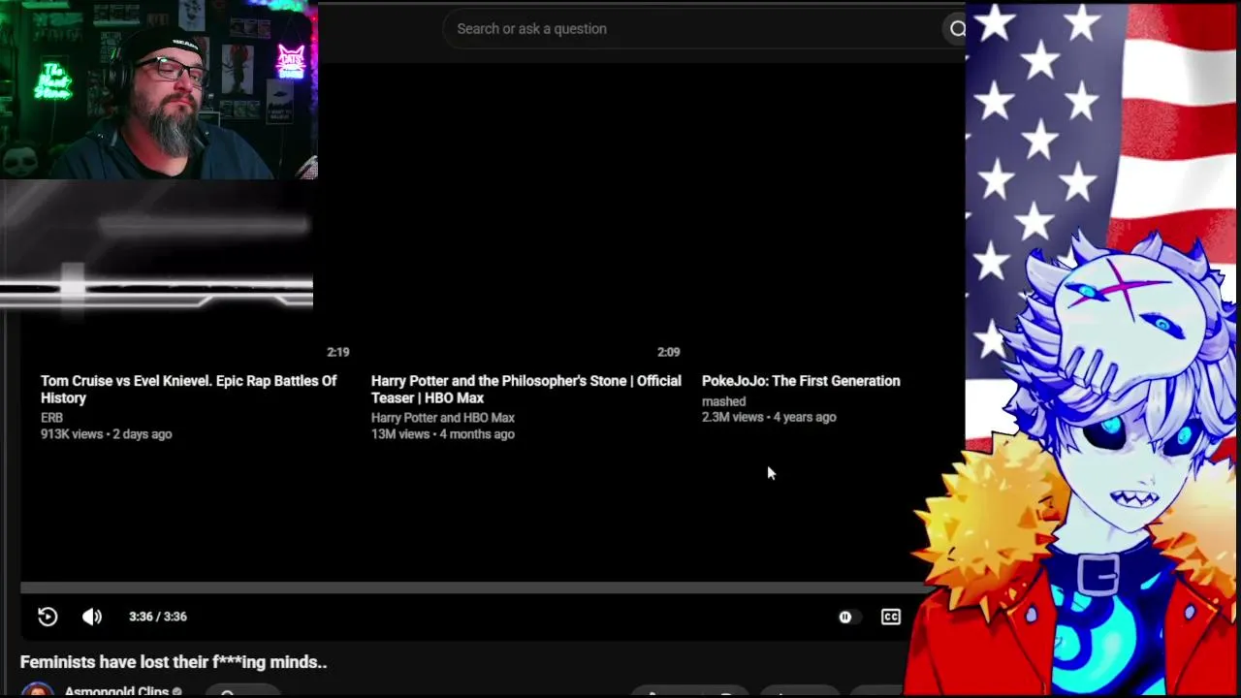Open 'Harry Potter and the Philosopher's Stone' teaser
The width and height of the screenshot is (1241, 698).
(526, 390)
